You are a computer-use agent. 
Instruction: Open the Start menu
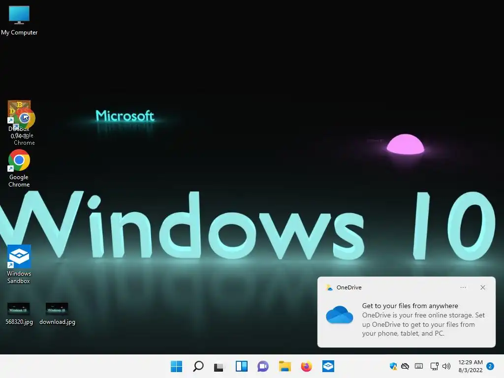pos(176,366)
